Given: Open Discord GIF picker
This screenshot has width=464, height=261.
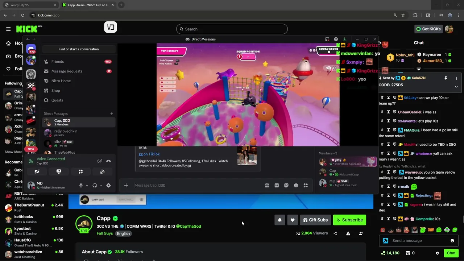Looking at the screenshot, I should [x=277, y=185].
